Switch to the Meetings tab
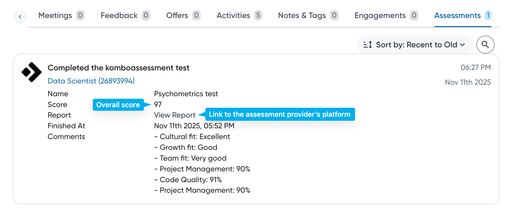This screenshot has height=213, width=507. coord(55,16)
